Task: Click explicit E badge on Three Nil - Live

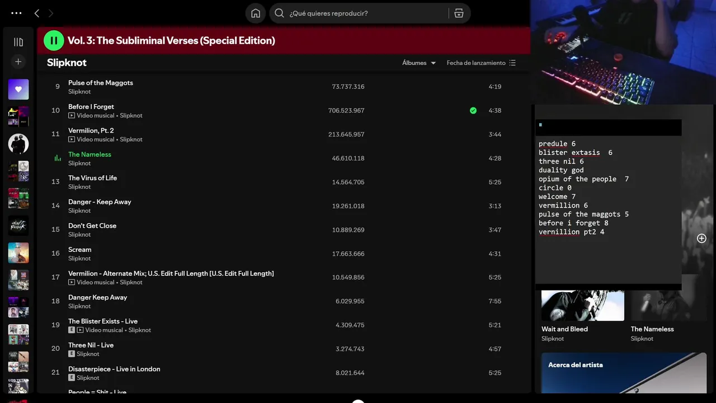Action: pyautogui.click(x=72, y=354)
